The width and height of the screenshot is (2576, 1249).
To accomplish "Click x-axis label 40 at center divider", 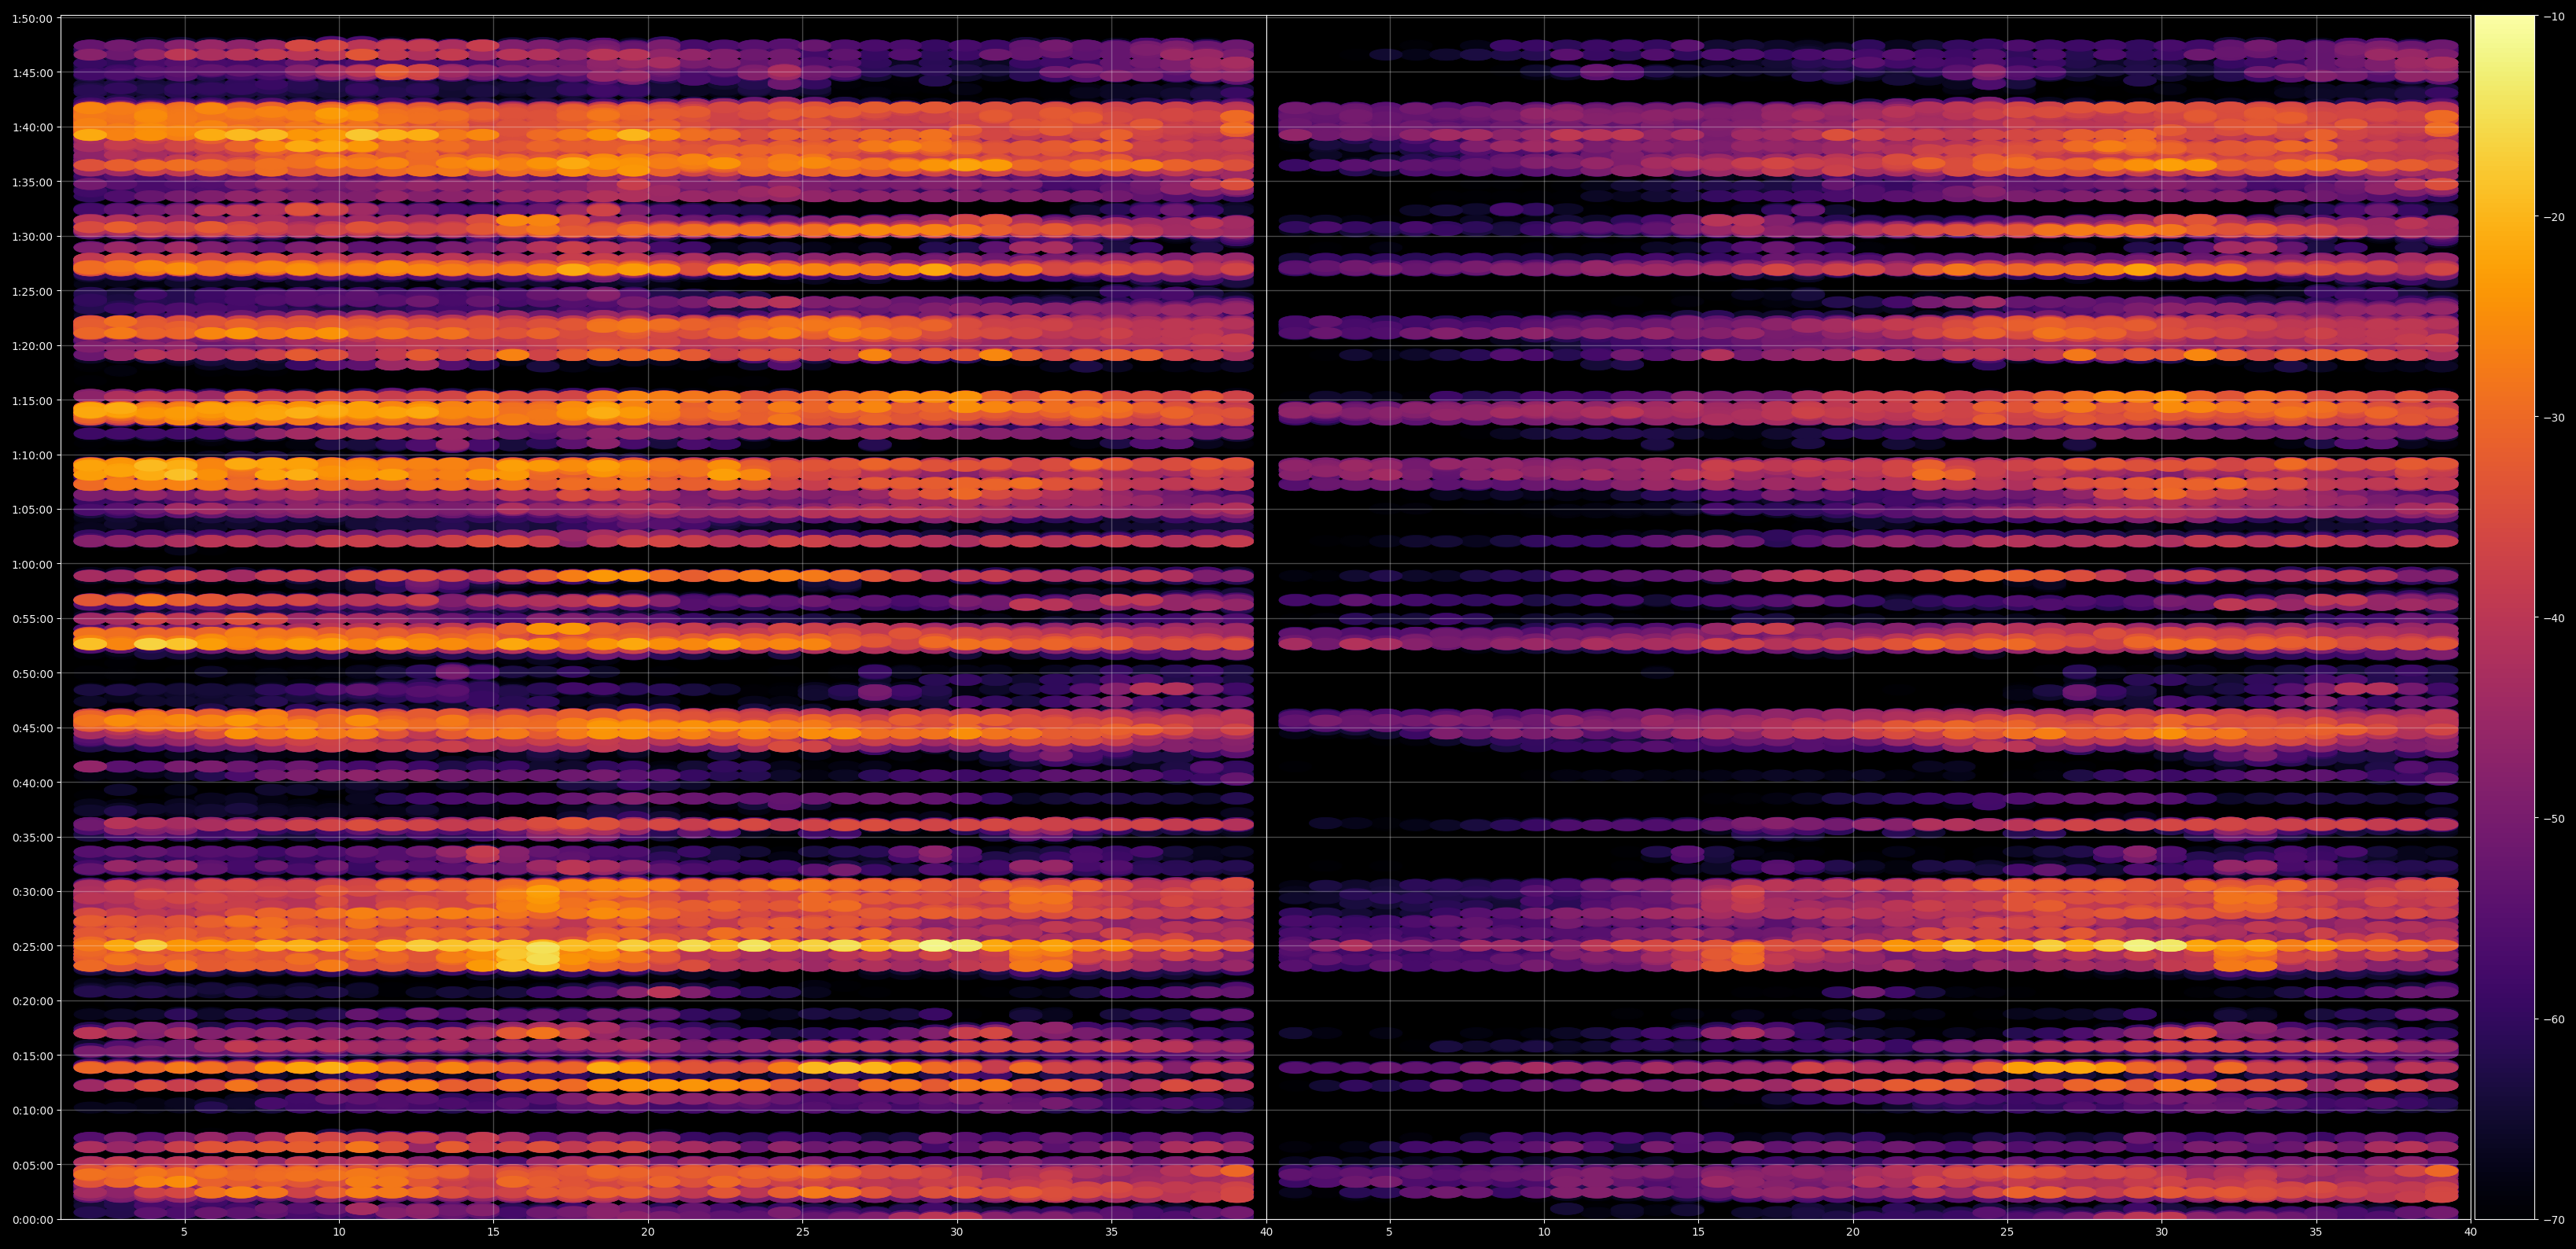I will [x=1266, y=1232].
